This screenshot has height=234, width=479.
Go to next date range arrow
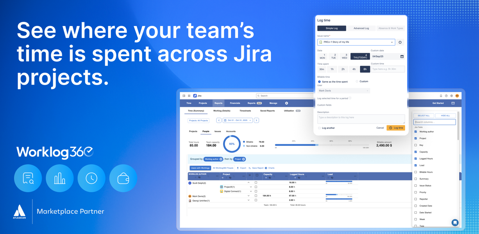256,121
